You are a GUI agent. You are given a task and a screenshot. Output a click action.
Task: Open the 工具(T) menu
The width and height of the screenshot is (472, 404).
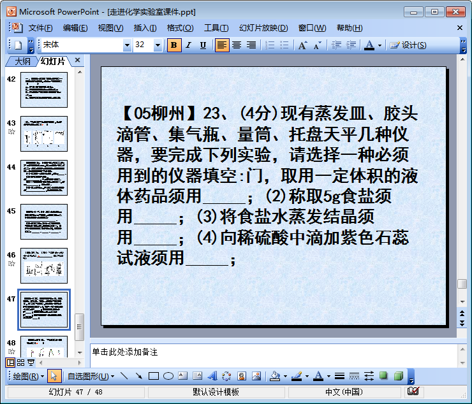click(216, 28)
